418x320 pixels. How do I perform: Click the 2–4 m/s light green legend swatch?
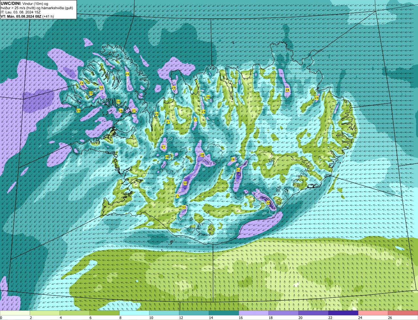[x=45, y=313]
